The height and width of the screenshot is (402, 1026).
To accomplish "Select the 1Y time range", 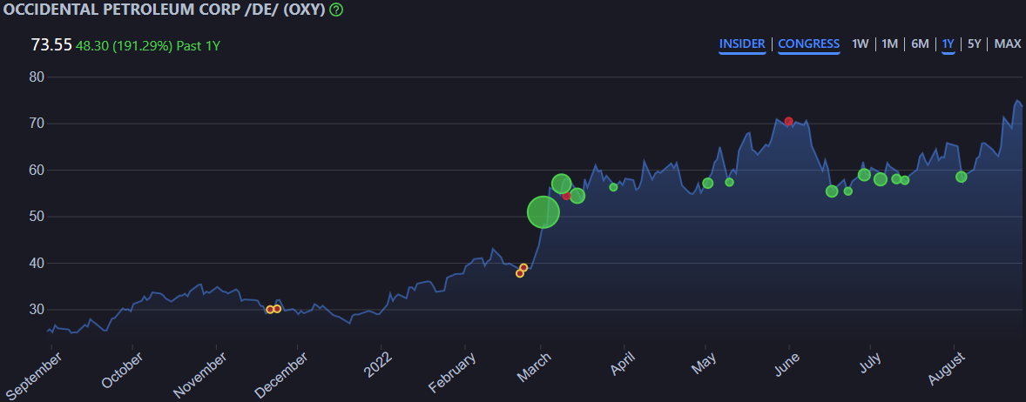I will (948, 44).
